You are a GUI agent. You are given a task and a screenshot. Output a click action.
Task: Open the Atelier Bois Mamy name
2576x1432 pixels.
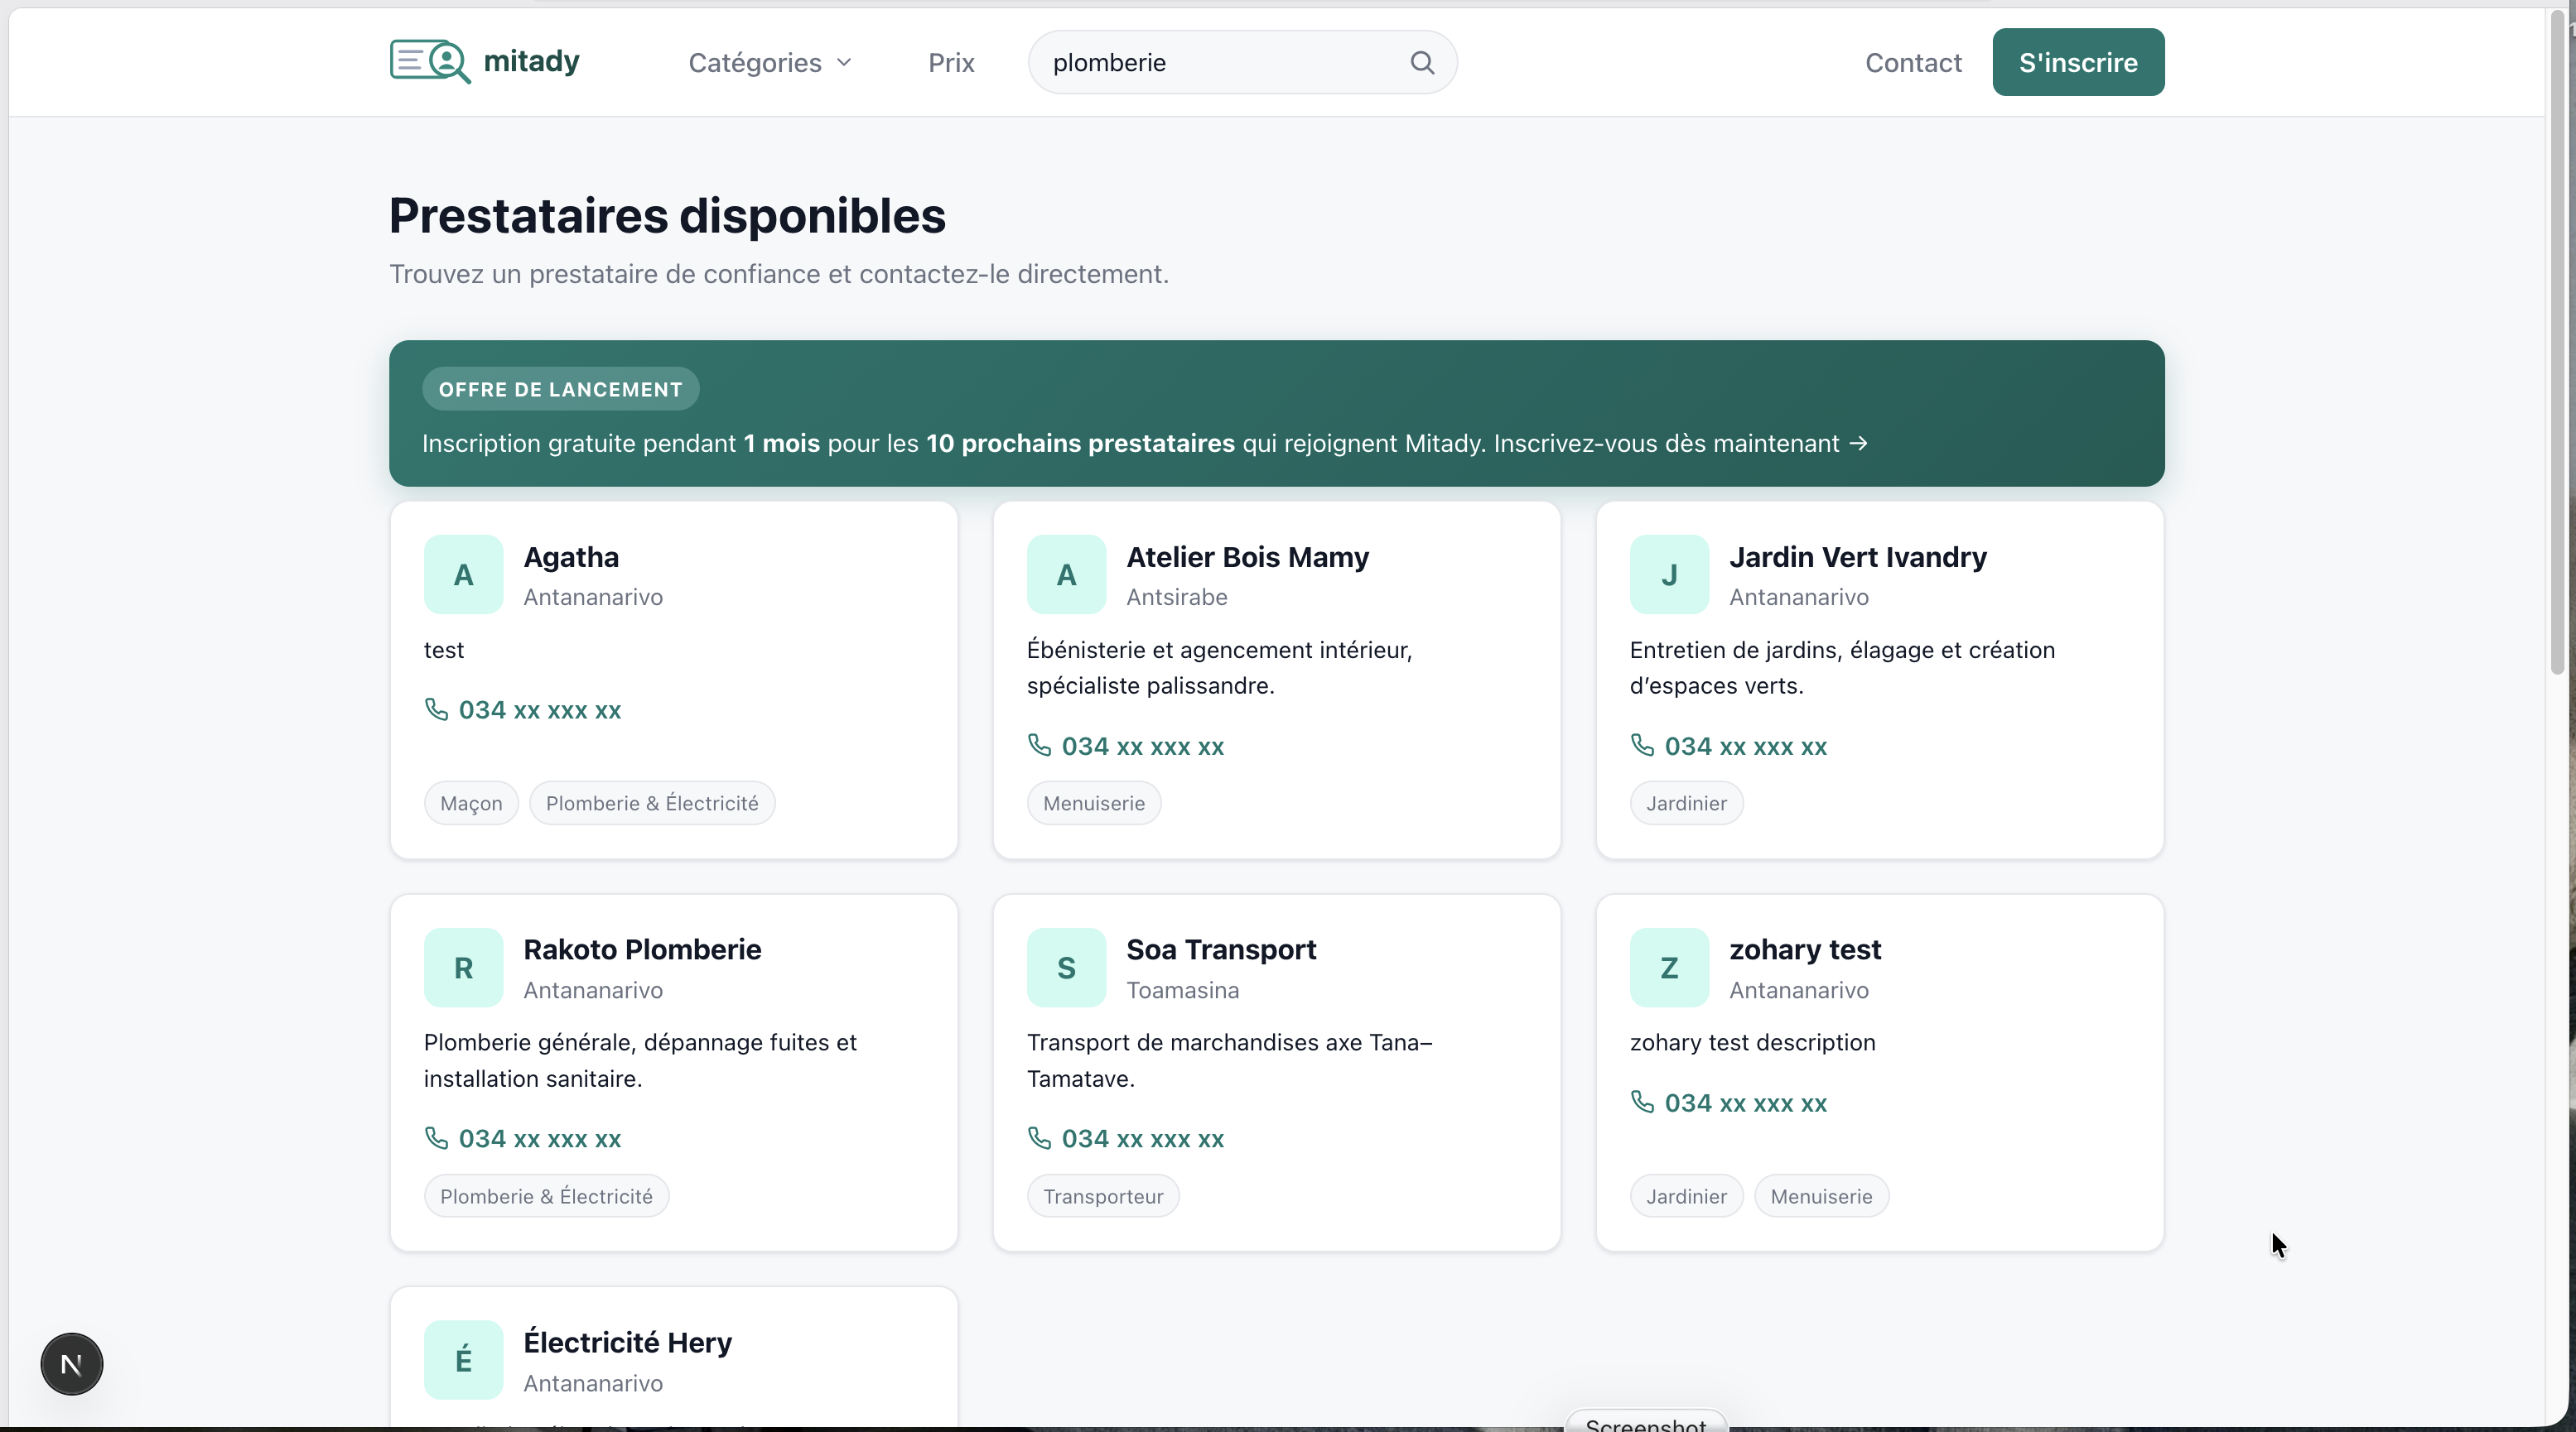[x=1247, y=556]
